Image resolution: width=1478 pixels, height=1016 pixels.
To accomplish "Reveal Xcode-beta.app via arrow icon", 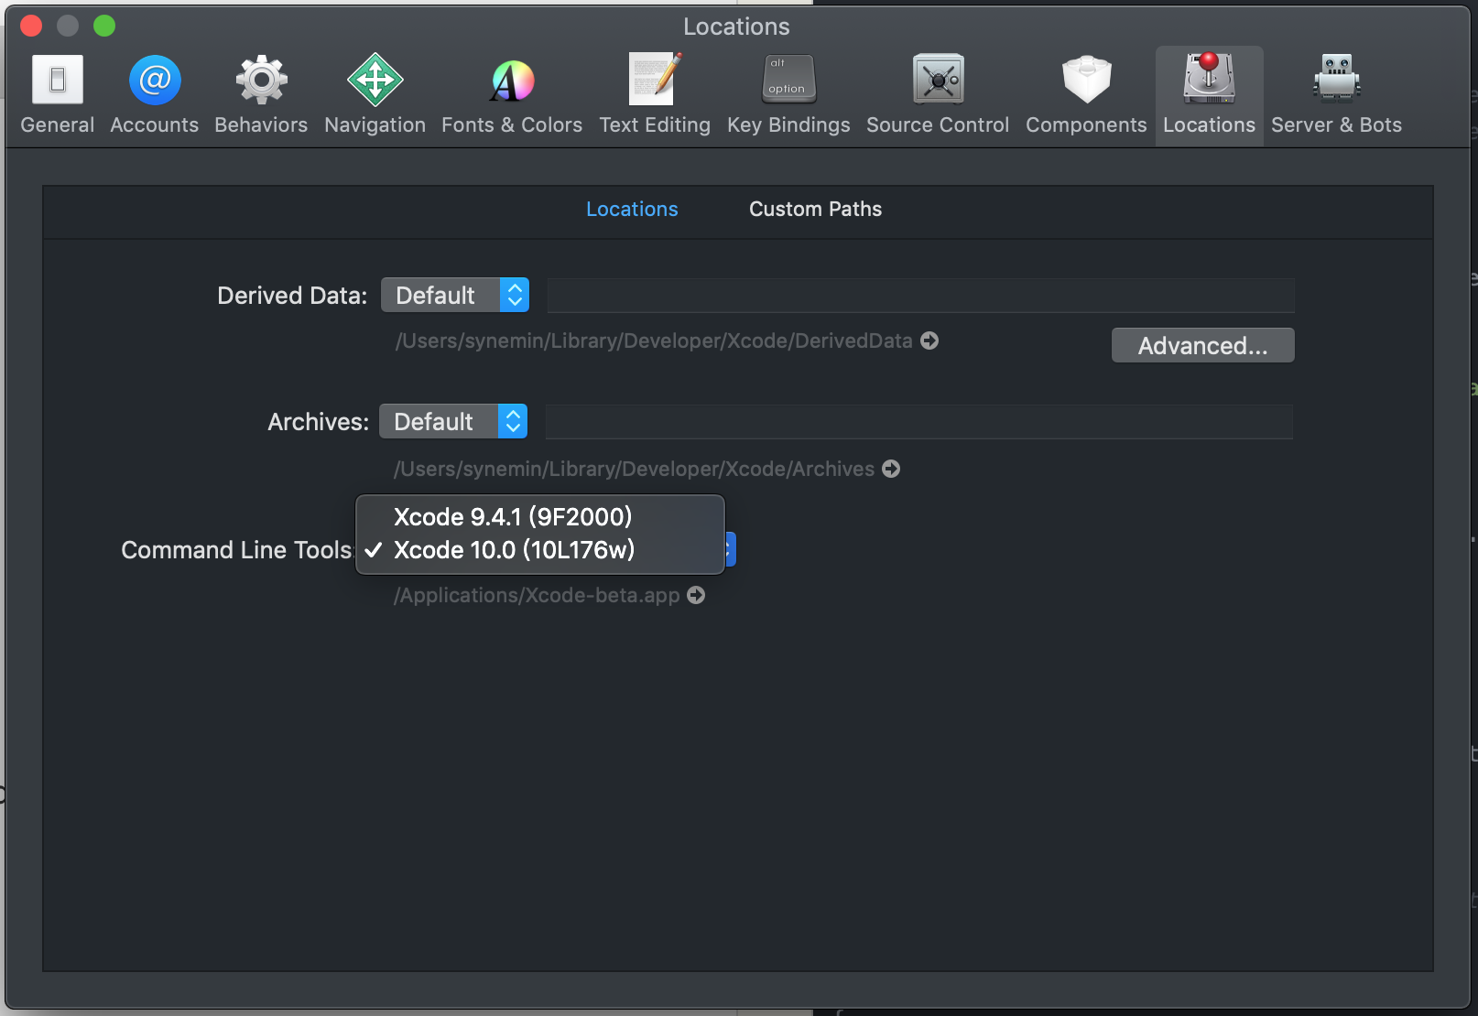I will (x=696, y=595).
